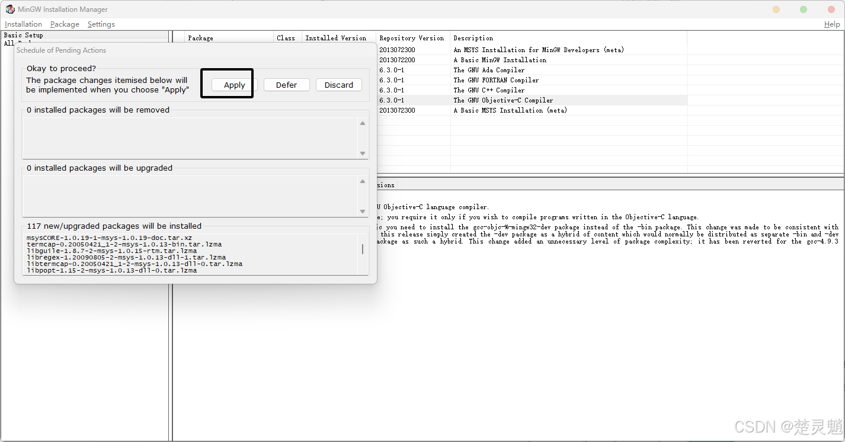
Task: Click the Class column header
Action: pos(287,38)
